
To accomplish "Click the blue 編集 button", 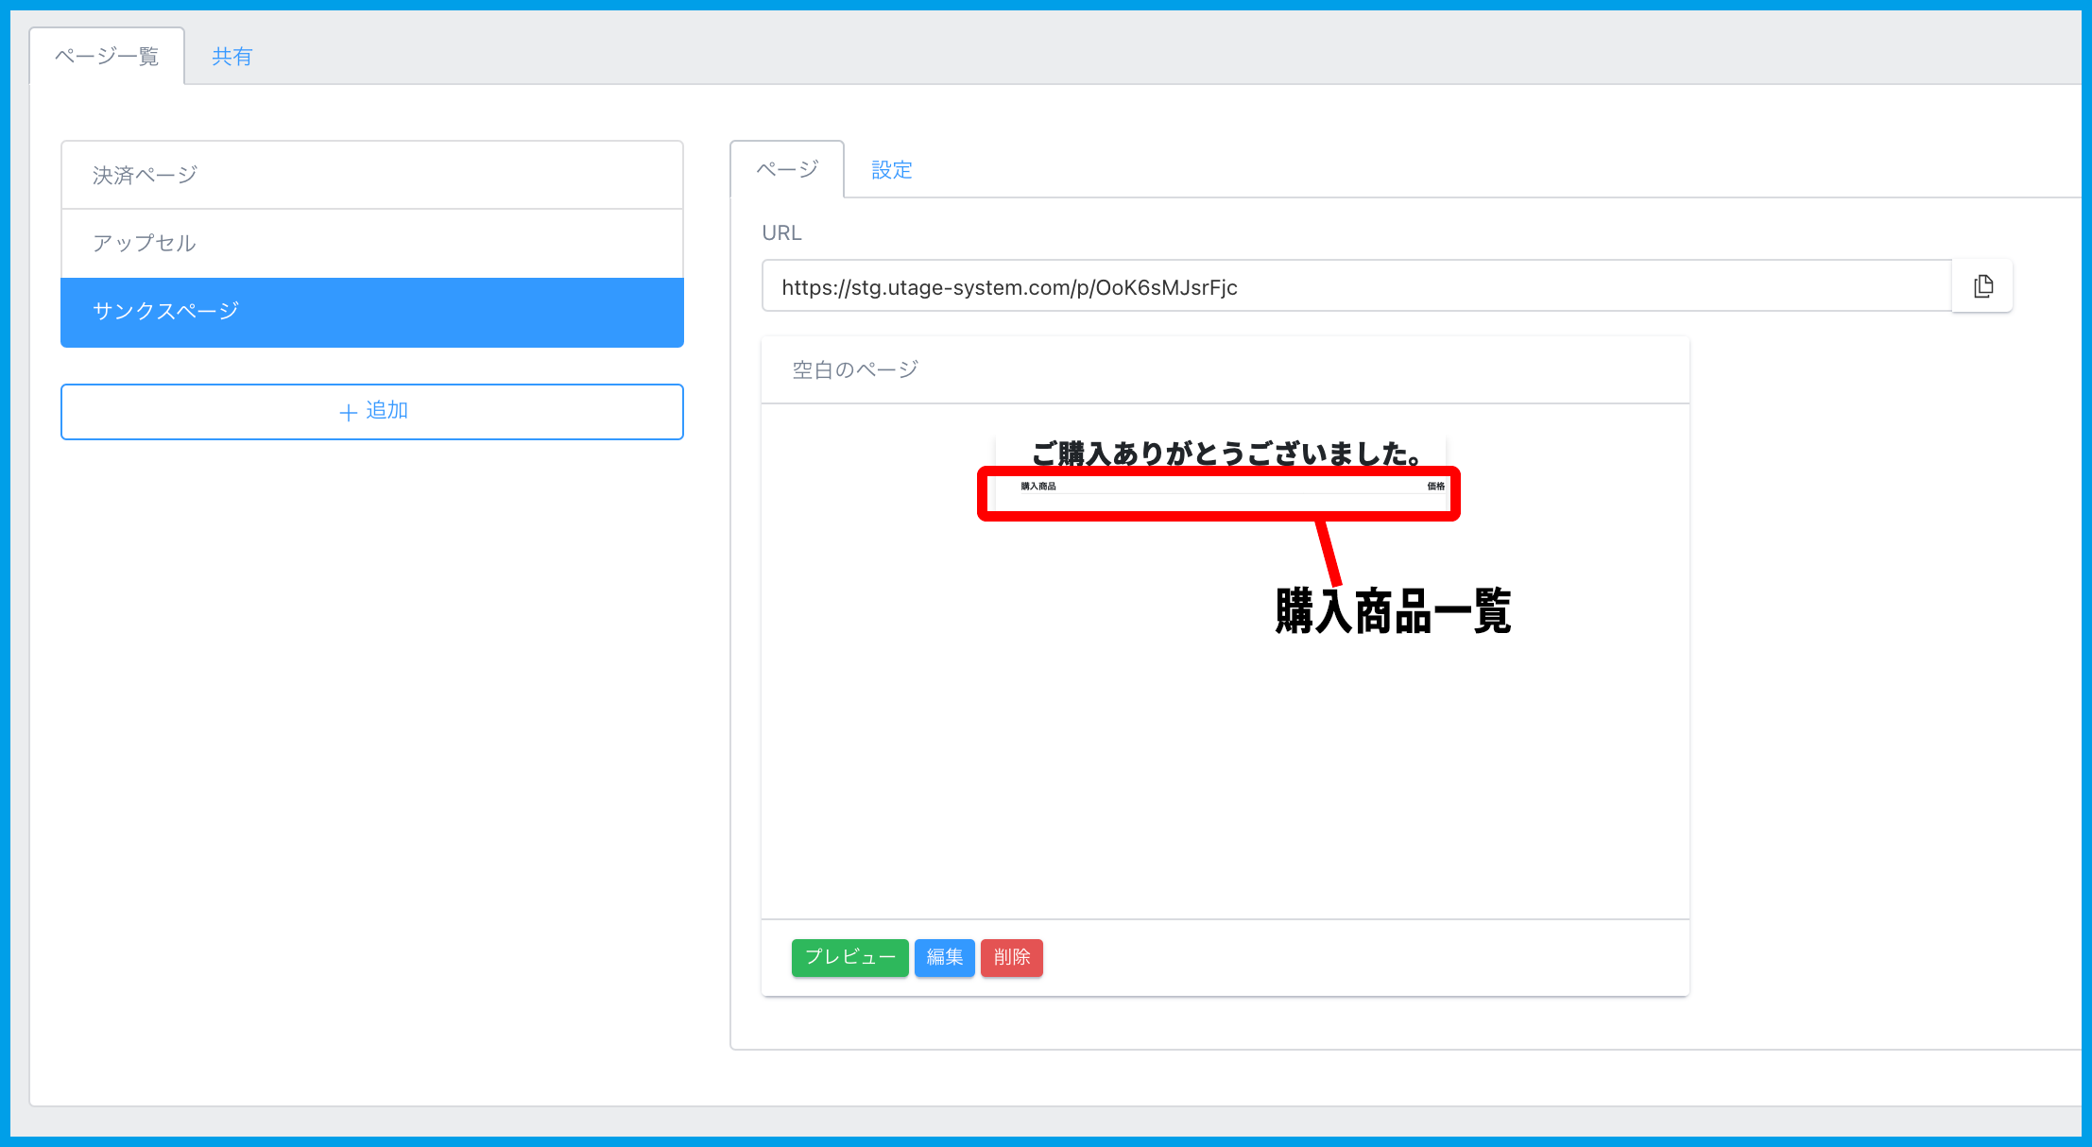I will click(944, 957).
